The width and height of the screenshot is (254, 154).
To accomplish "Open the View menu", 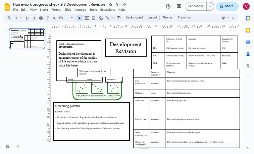I will pyautogui.click(x=33, y=10).
